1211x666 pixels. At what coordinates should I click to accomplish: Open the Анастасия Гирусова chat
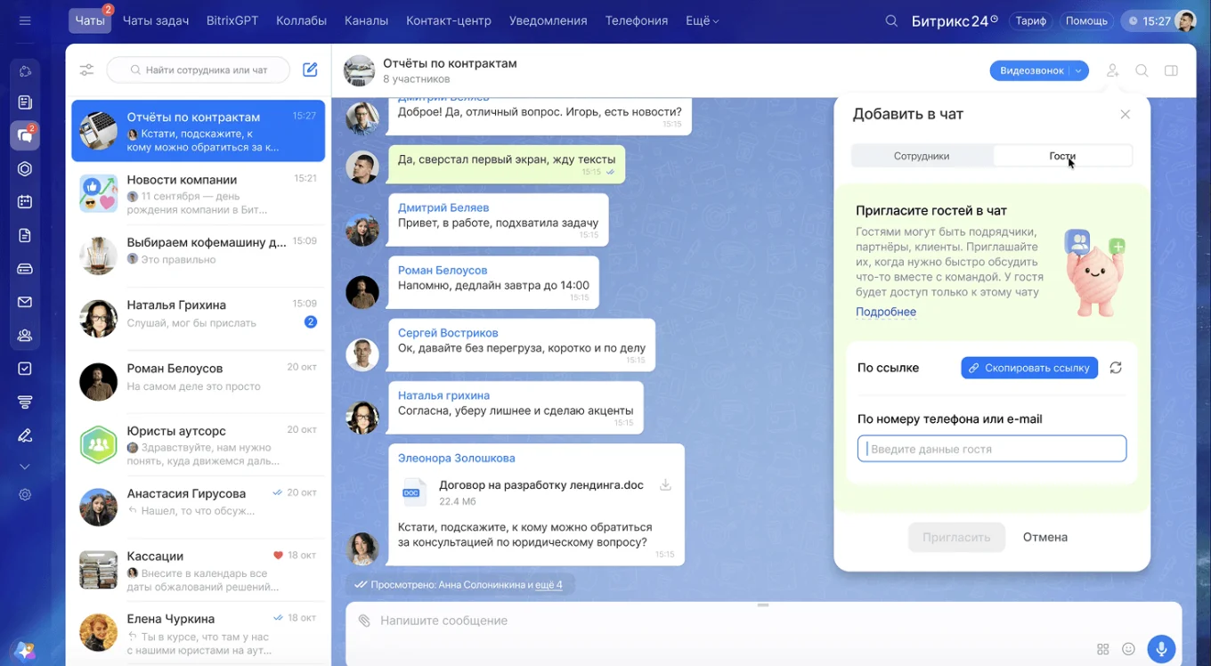point(198,508)
